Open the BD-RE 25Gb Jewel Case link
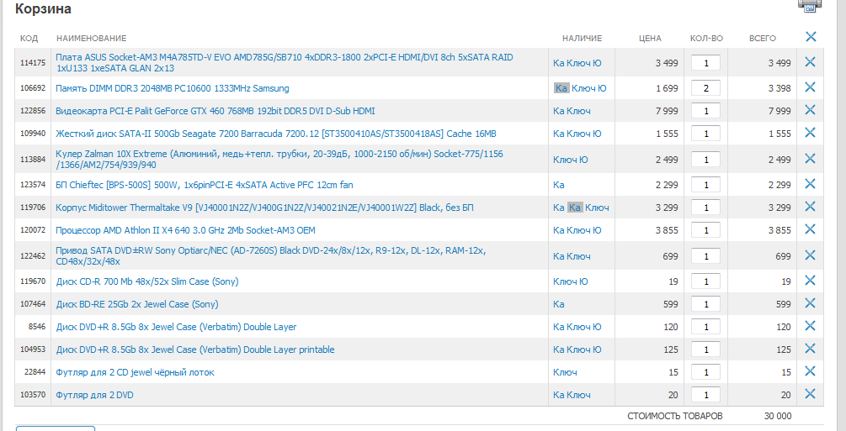This screenshot has width=846, height=431. pyautogui.click(x=137, y=304)
